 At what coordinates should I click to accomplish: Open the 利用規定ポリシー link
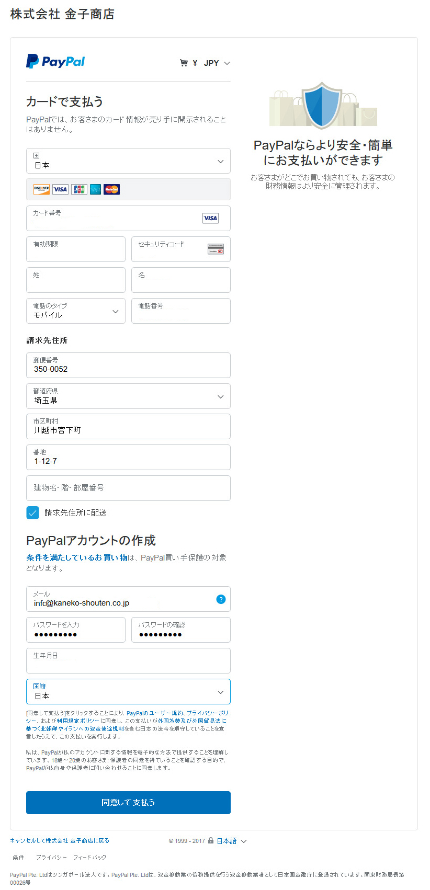pyautogui.click(x=78, y=721)
